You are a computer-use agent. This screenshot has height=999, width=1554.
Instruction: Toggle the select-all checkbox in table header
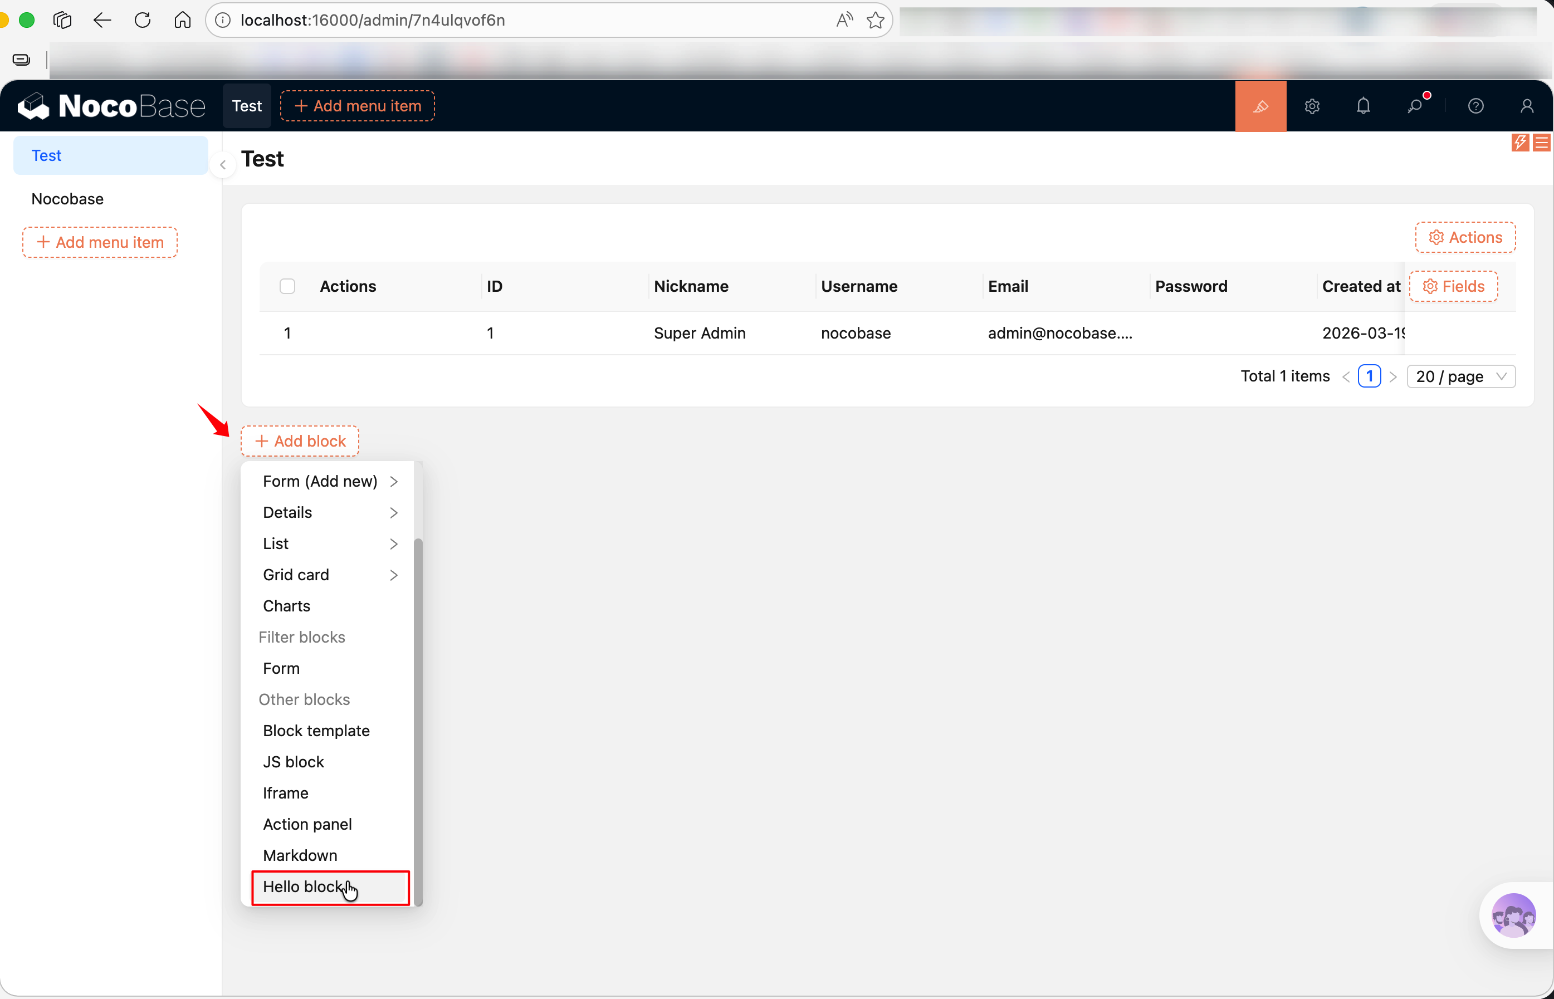(x=287, y=286)
